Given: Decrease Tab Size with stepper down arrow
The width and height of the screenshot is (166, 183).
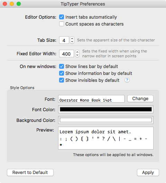Looking at the screenshot, I should coord(72,42).
